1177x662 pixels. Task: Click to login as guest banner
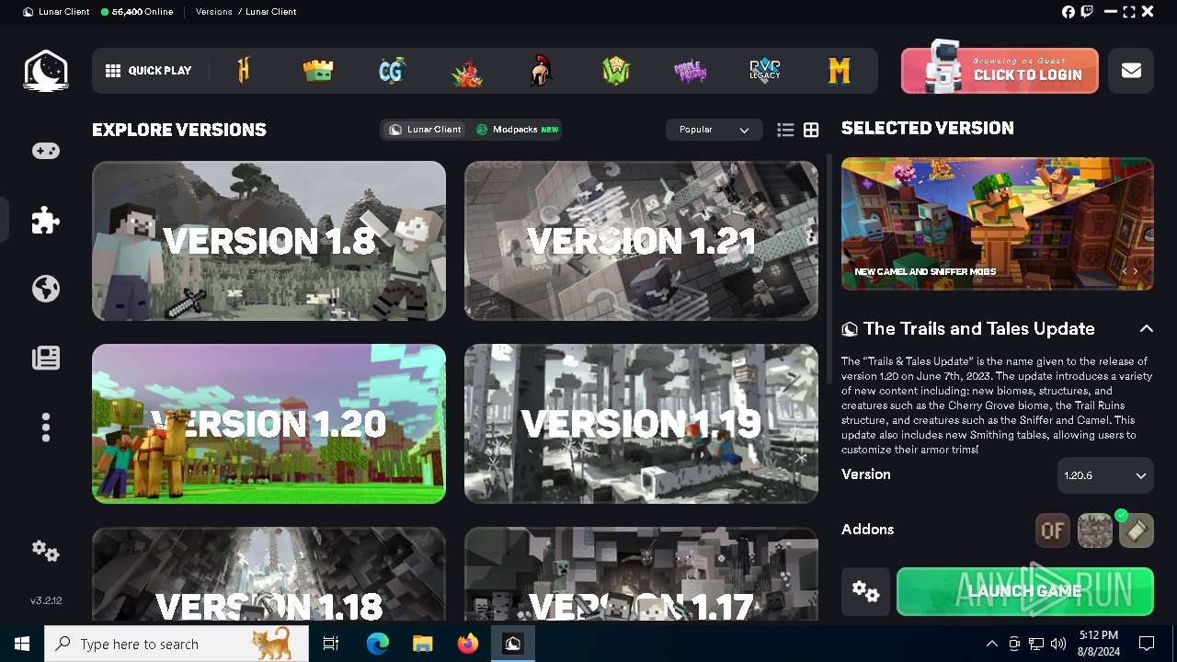coord(1000,71)
